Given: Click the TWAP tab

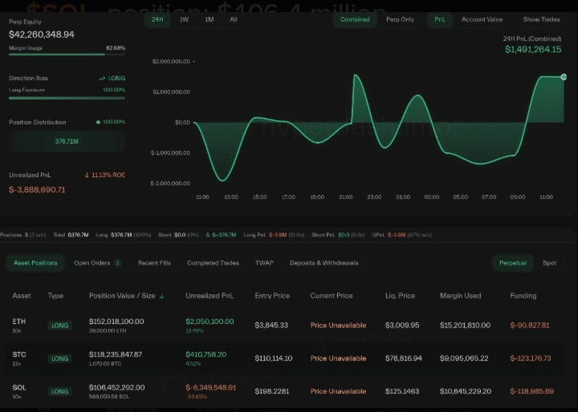Looking at the screenshot, I should point(264,263).
